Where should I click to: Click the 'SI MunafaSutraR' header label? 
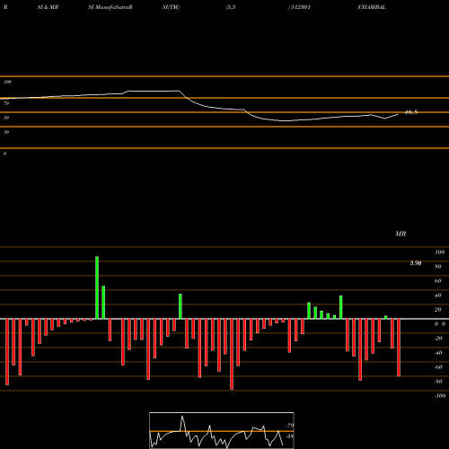pyautogui.click(x=110, y=7)
